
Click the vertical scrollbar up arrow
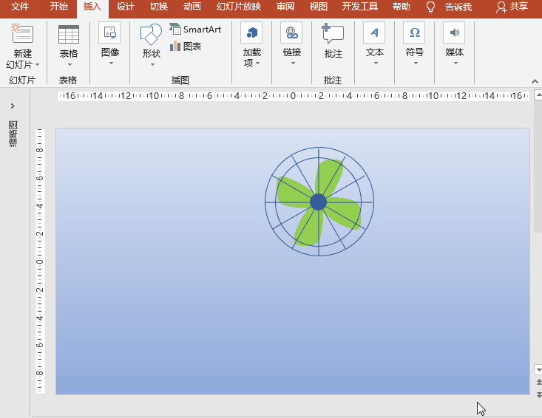538,95
